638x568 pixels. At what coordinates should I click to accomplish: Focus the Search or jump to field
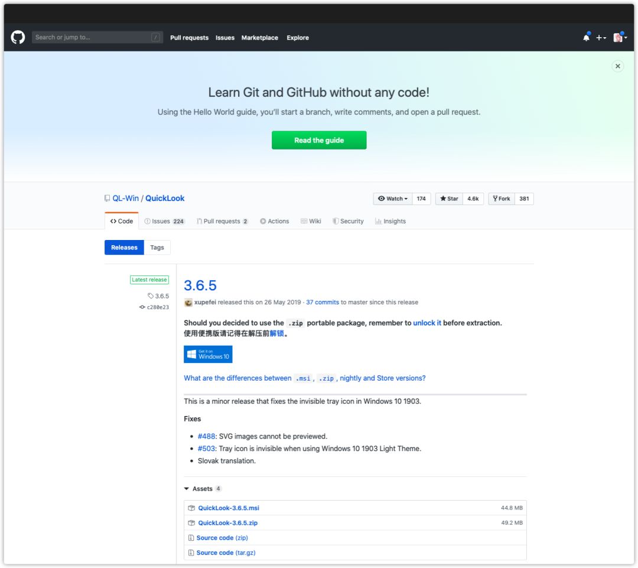[x=97, y=37]
